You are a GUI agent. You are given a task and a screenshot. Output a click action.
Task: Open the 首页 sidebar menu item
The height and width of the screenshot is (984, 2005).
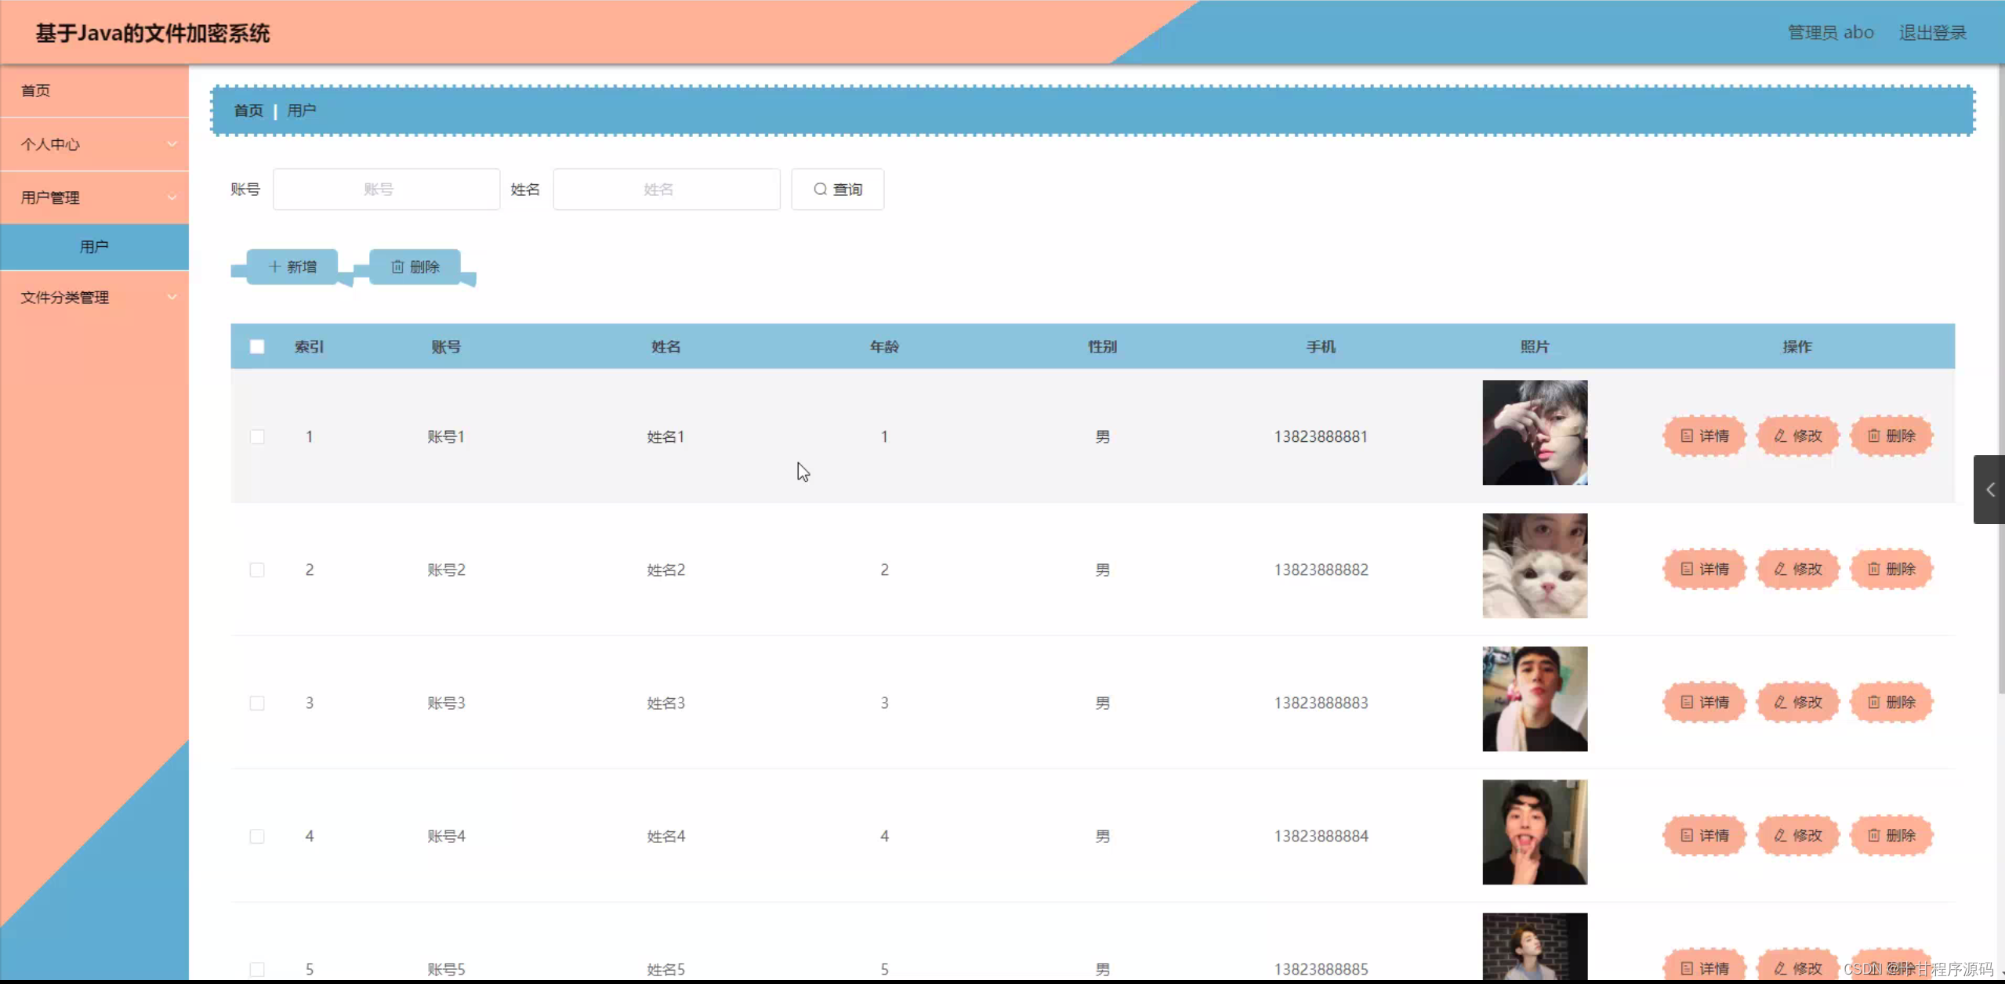[36, 91]
